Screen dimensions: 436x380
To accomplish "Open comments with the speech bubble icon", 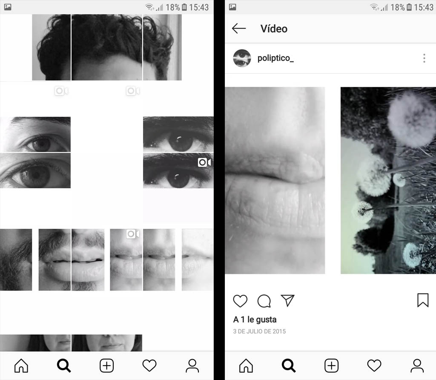I will pos(264,301).
